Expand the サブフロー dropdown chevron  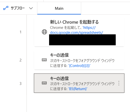pyautogui.click(x=31, y=8)
